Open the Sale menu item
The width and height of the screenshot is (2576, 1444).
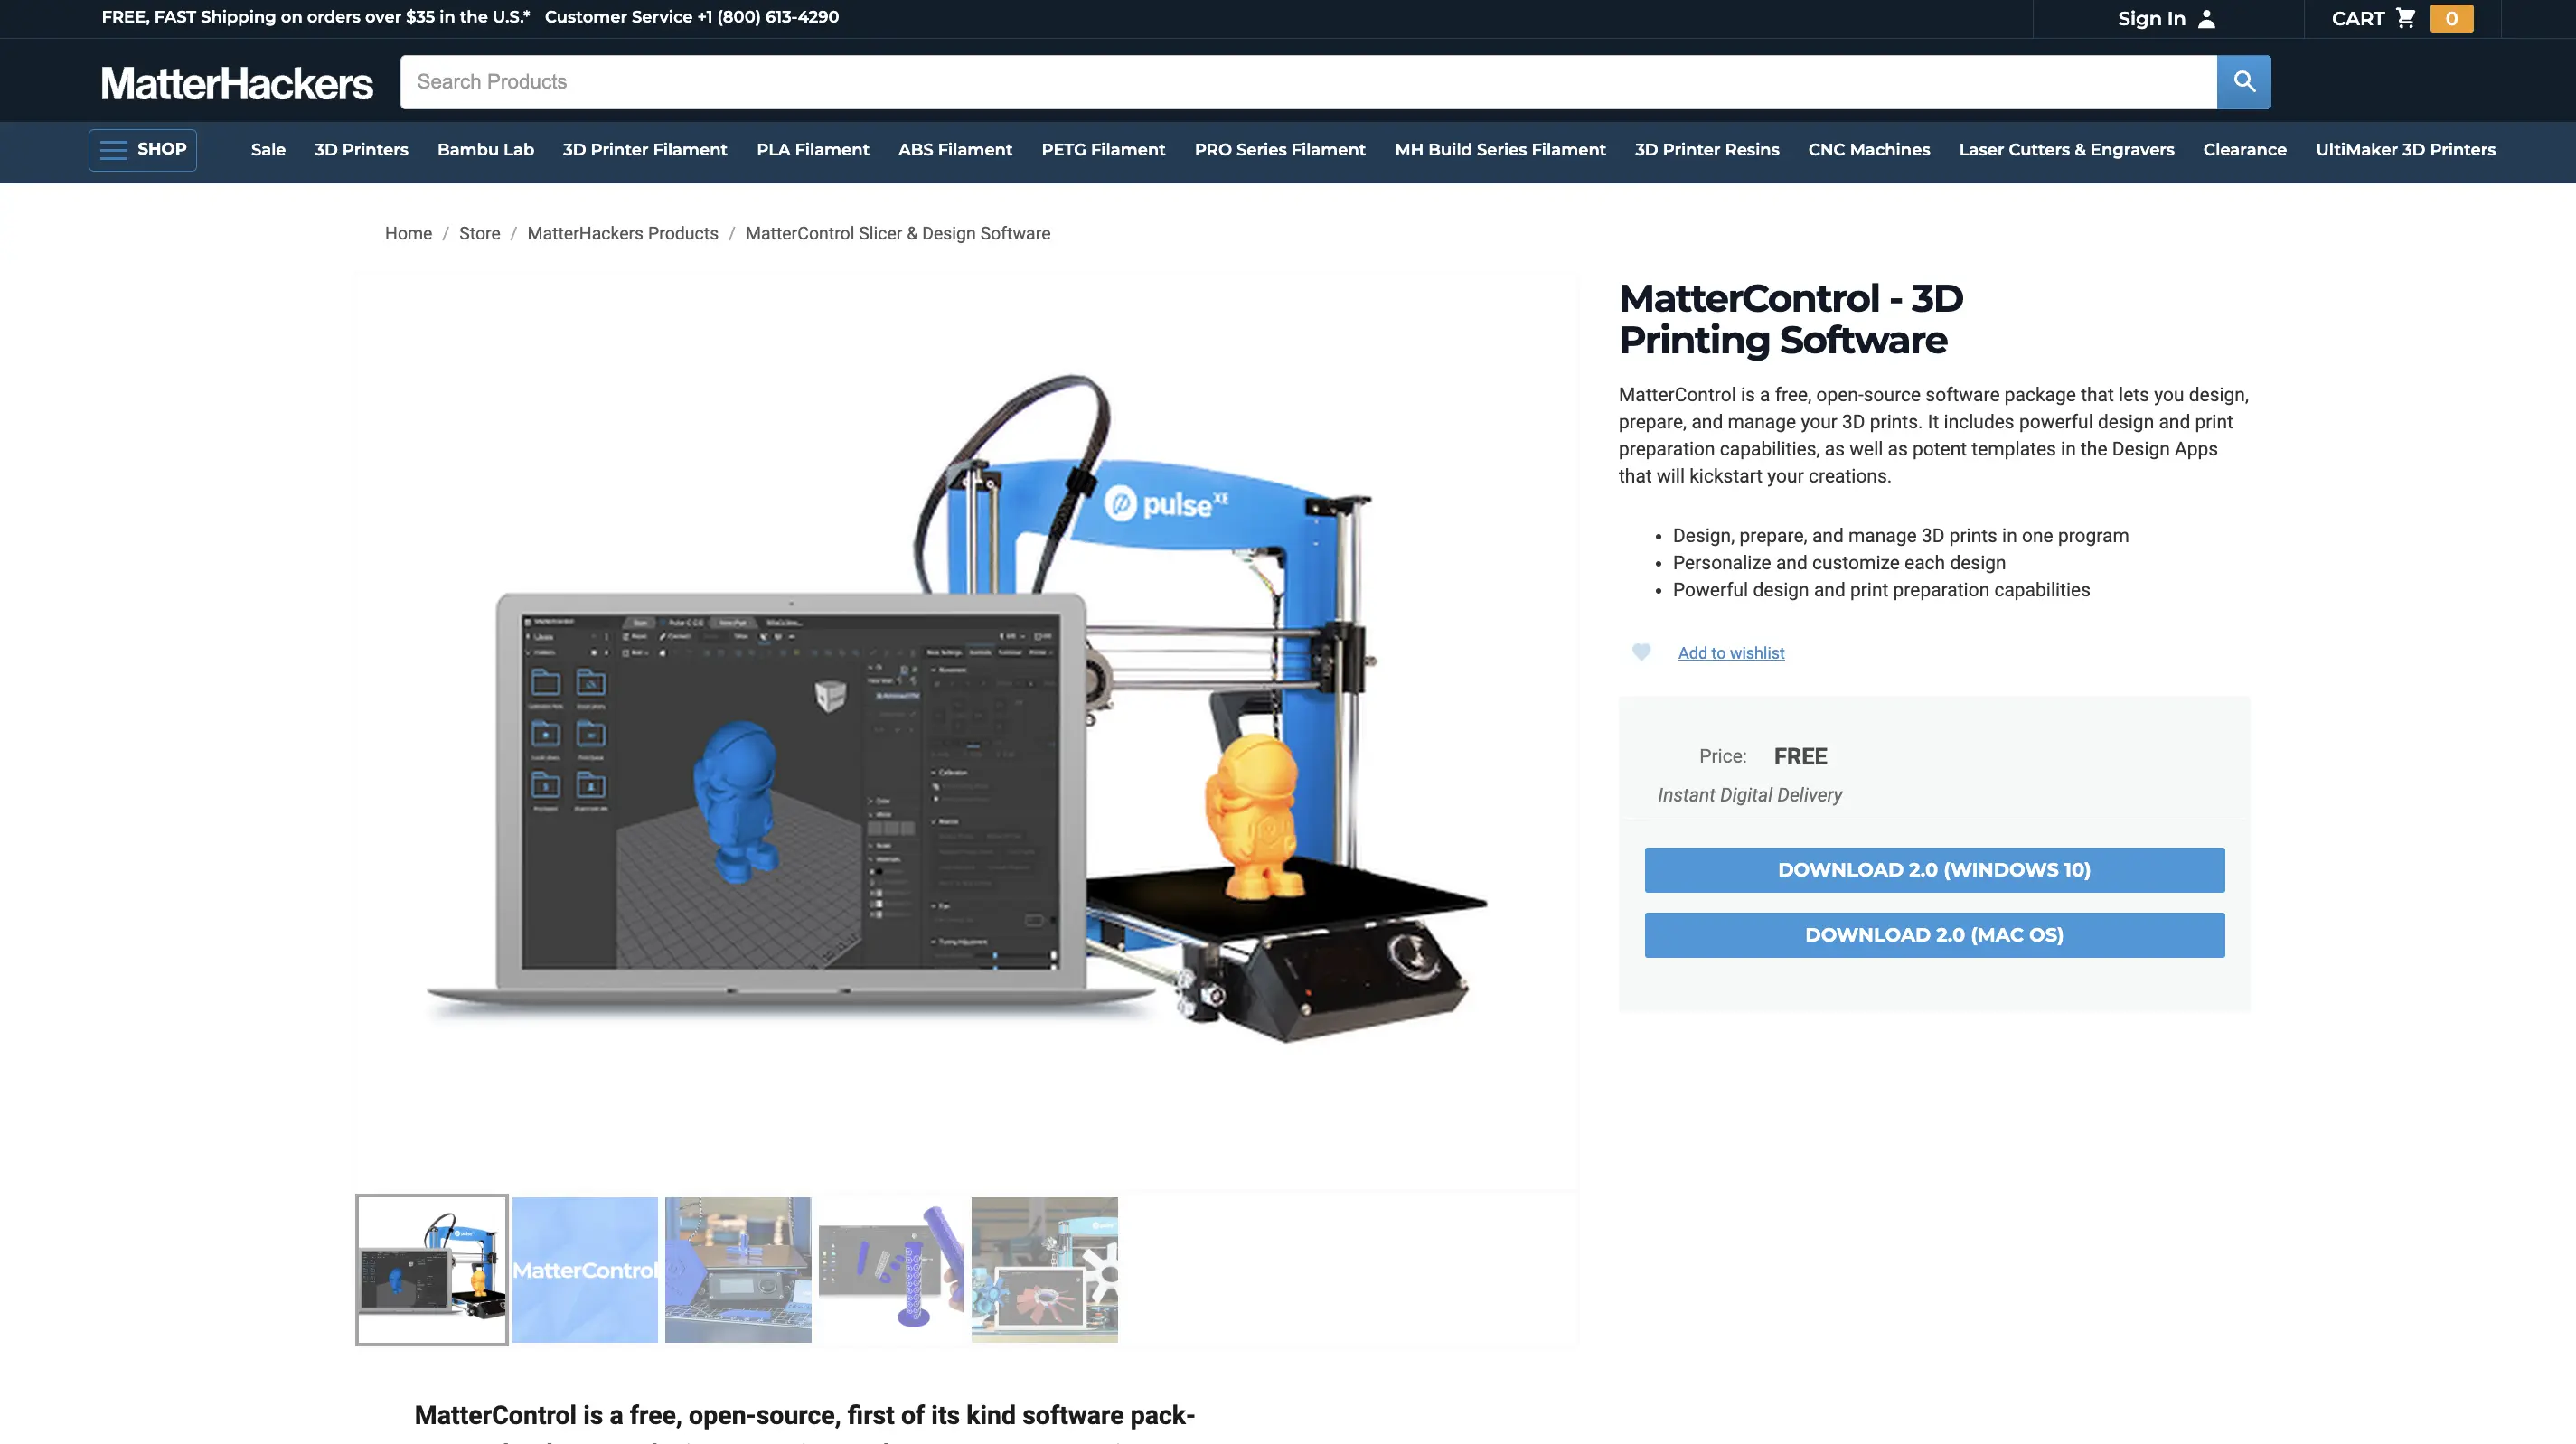(268, 148)
